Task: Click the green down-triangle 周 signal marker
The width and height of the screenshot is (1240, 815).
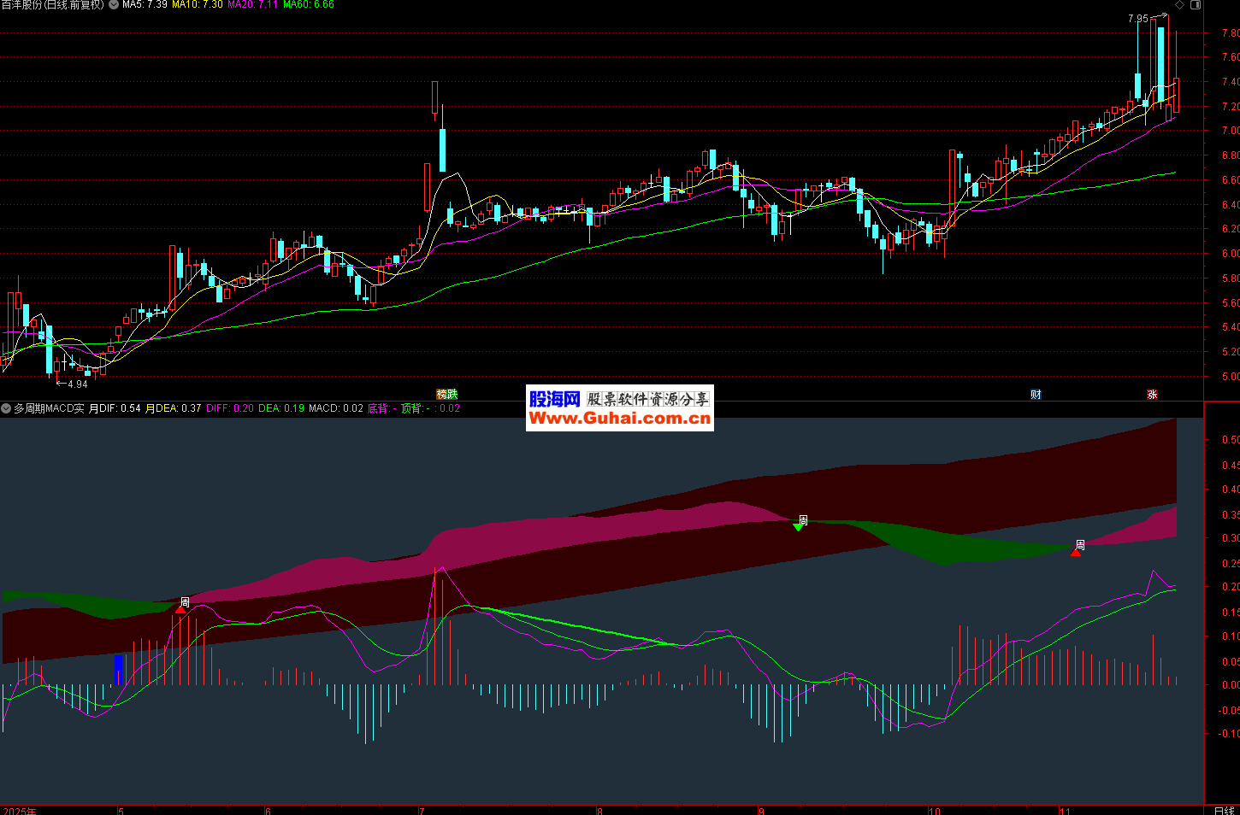Action: point(798,527)
